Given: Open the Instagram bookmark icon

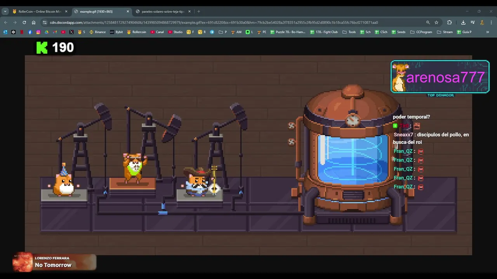Looking at the screenshot, I should click(38, 32).
